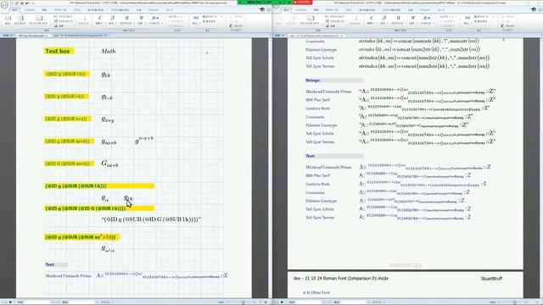Screen dimensions: 543x305
Task: Insert chart component from right window ribbon
Action: [310, 19]
